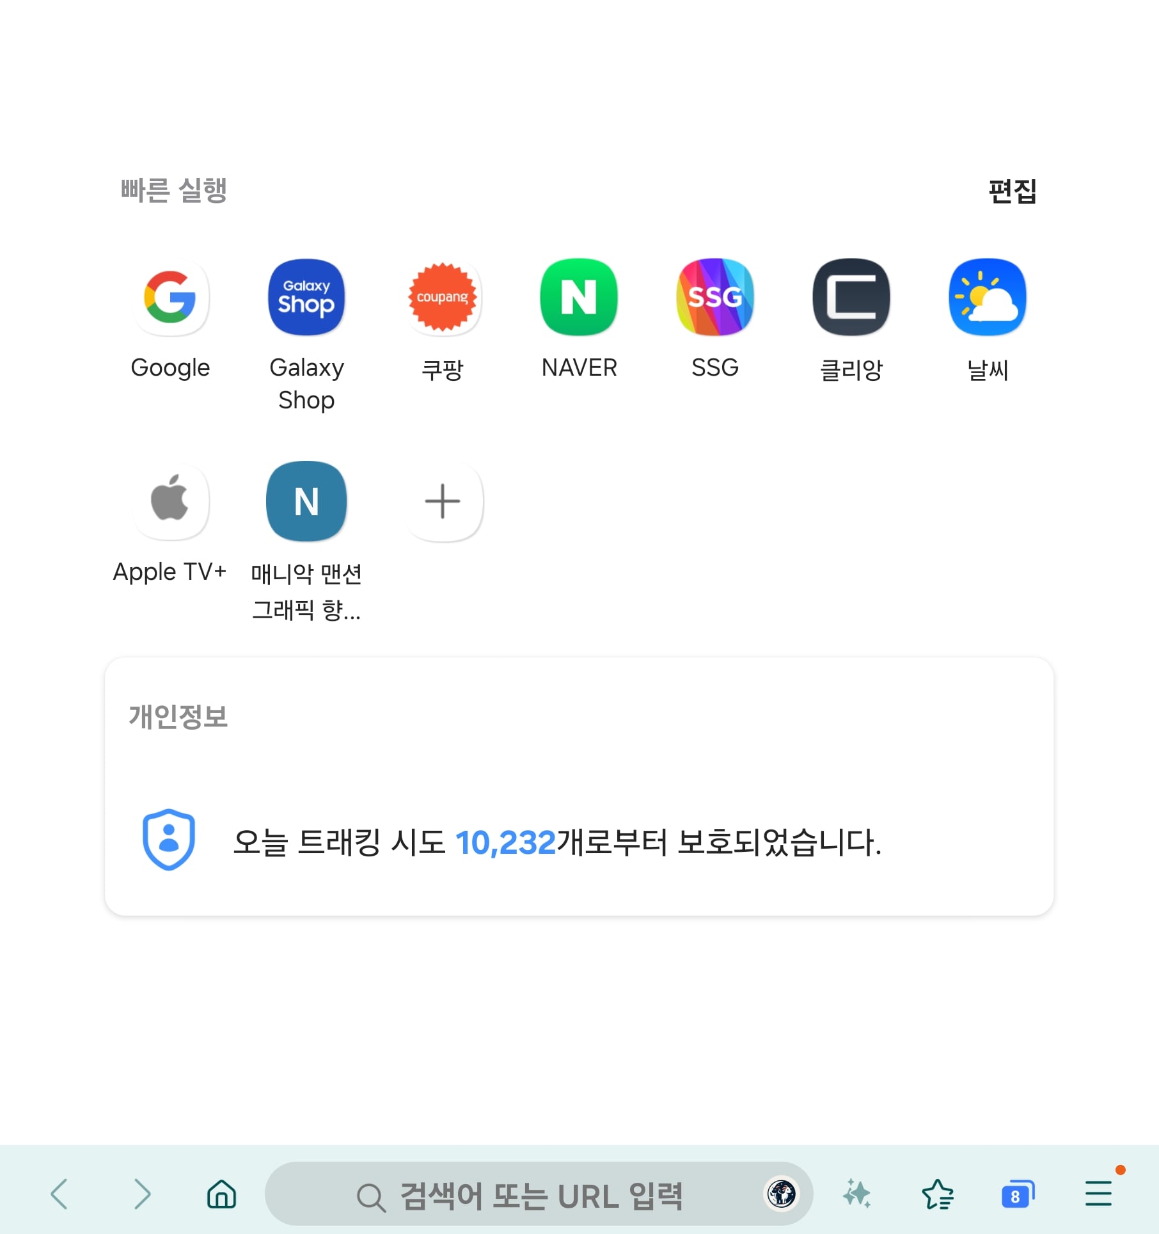
Task: Click the tracking protection message text
Action: pos(557,842)
